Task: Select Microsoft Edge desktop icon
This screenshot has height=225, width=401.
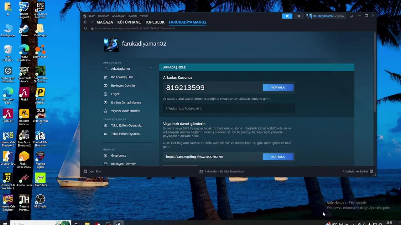Action: pos(8,96)
